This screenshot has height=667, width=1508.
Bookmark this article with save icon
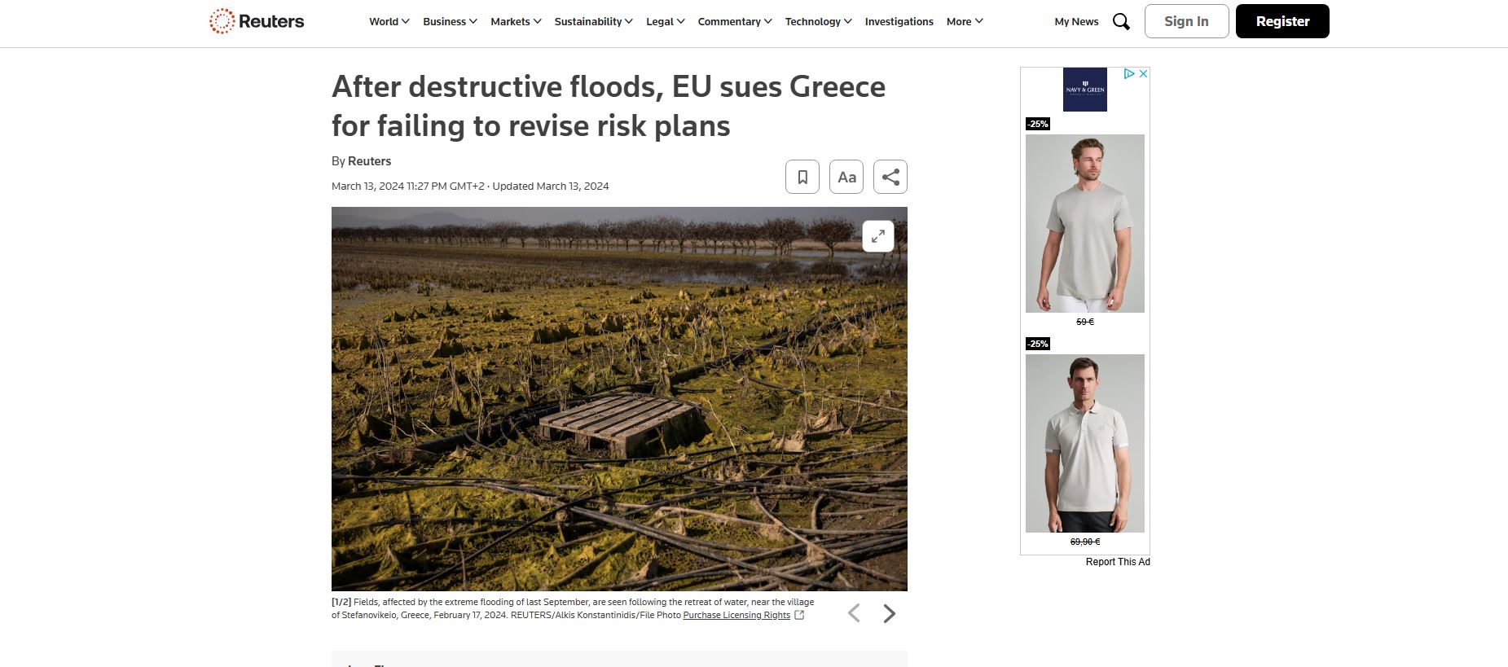point(802,177)
